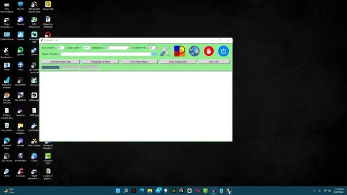The image size is (347, 195).
Task: Click the white log output area
Action: [x=136, y=106]
